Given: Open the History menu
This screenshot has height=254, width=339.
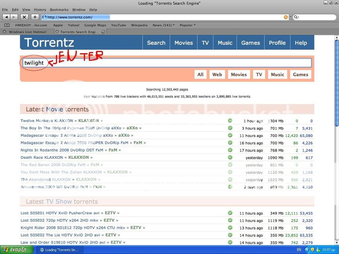Looking at the screenshot, I should pyautogui.click(x=40, y=10).
